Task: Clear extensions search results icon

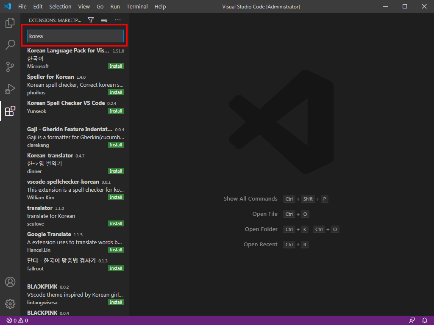Action: pos(104,20)
